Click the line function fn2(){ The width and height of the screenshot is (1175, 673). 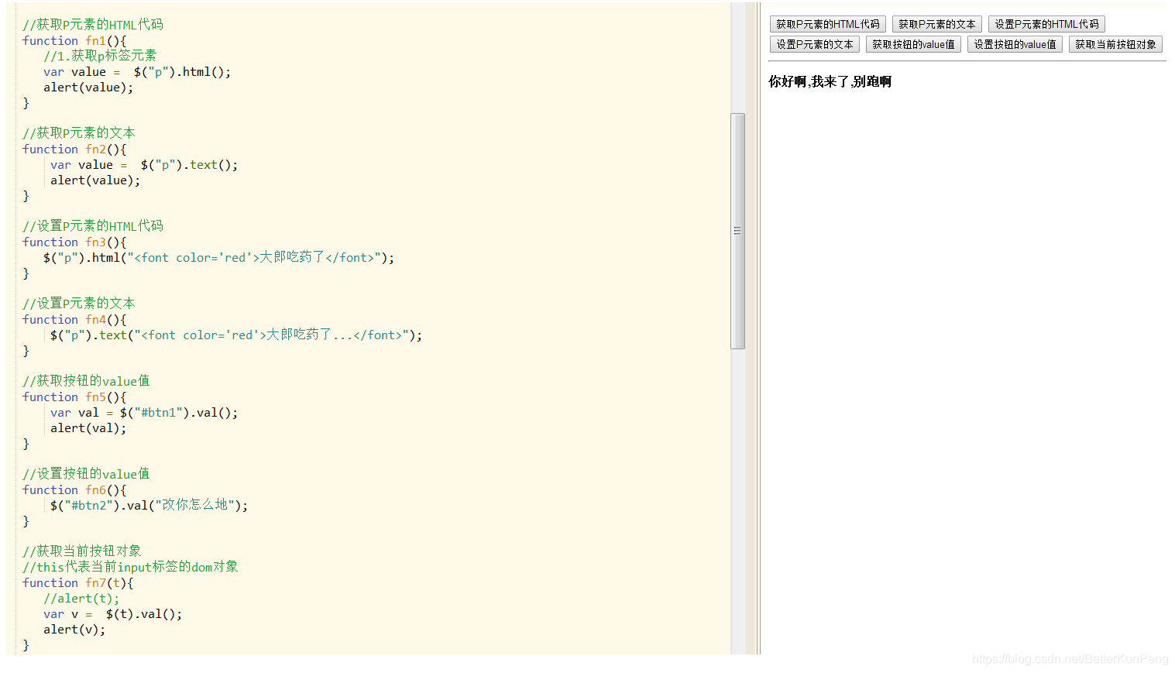coord(74,149)
